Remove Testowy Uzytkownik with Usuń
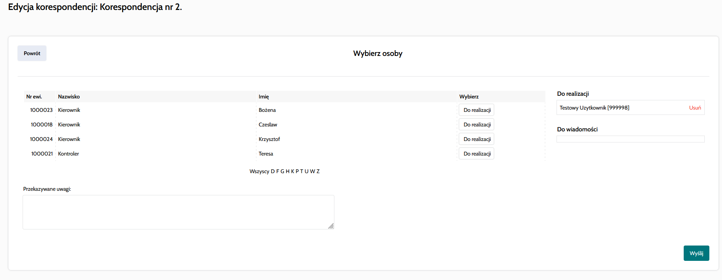This screenshot has height=280, width=722. (695, 108)
